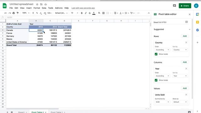Open the More toolbar options ellipsis
The height and width of the screenshot is (113, 201).
138,13
